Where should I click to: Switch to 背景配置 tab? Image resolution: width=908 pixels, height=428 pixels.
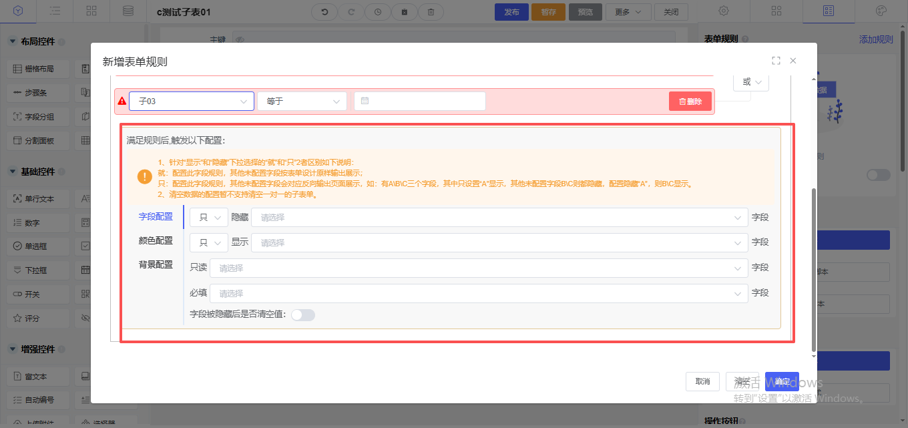click(x=156, y=264)
